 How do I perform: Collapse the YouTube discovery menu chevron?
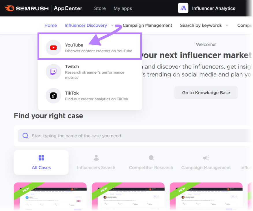click(x=113, y=25)
